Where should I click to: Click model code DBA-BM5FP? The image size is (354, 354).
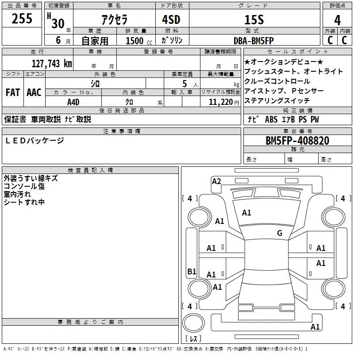click(x=254, y=41)
